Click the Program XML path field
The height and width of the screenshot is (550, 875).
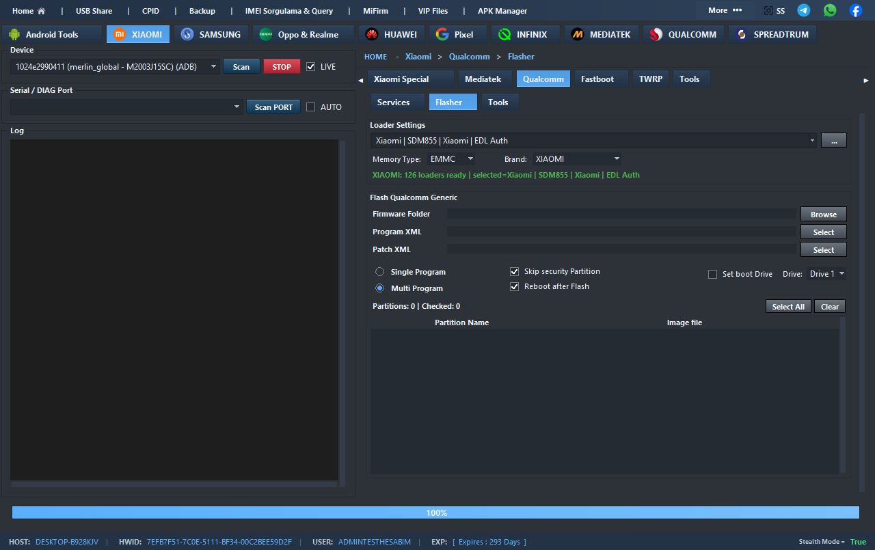[621, 232]
